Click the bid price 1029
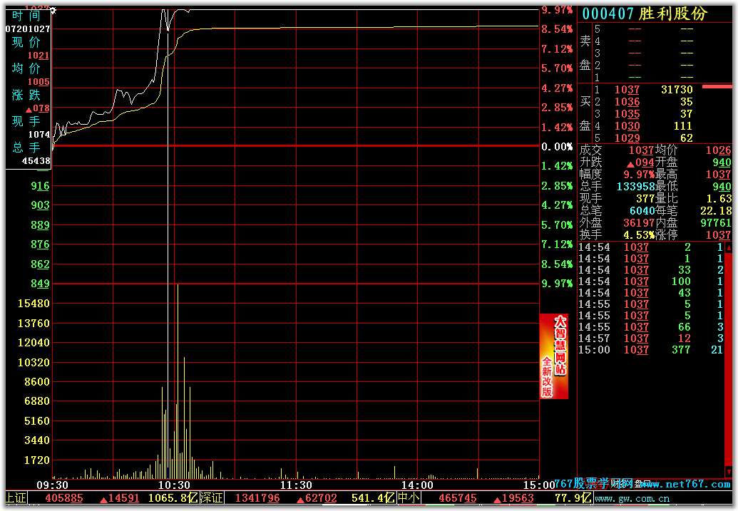This screenshot has height=511, width=738. point(627,138)
